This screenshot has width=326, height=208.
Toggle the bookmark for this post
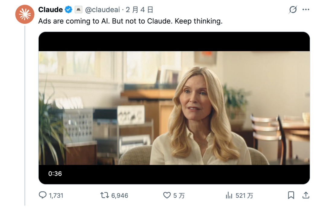[x=291, y=195]
